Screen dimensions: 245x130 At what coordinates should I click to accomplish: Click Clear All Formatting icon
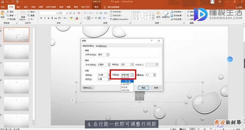[x=79, y=13]
